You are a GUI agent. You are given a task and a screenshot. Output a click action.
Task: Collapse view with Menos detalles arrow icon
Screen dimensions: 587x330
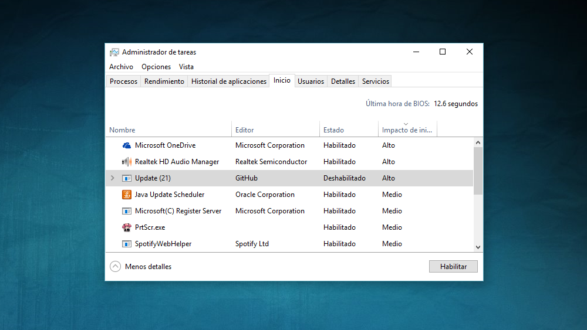[x=115, y=267]
